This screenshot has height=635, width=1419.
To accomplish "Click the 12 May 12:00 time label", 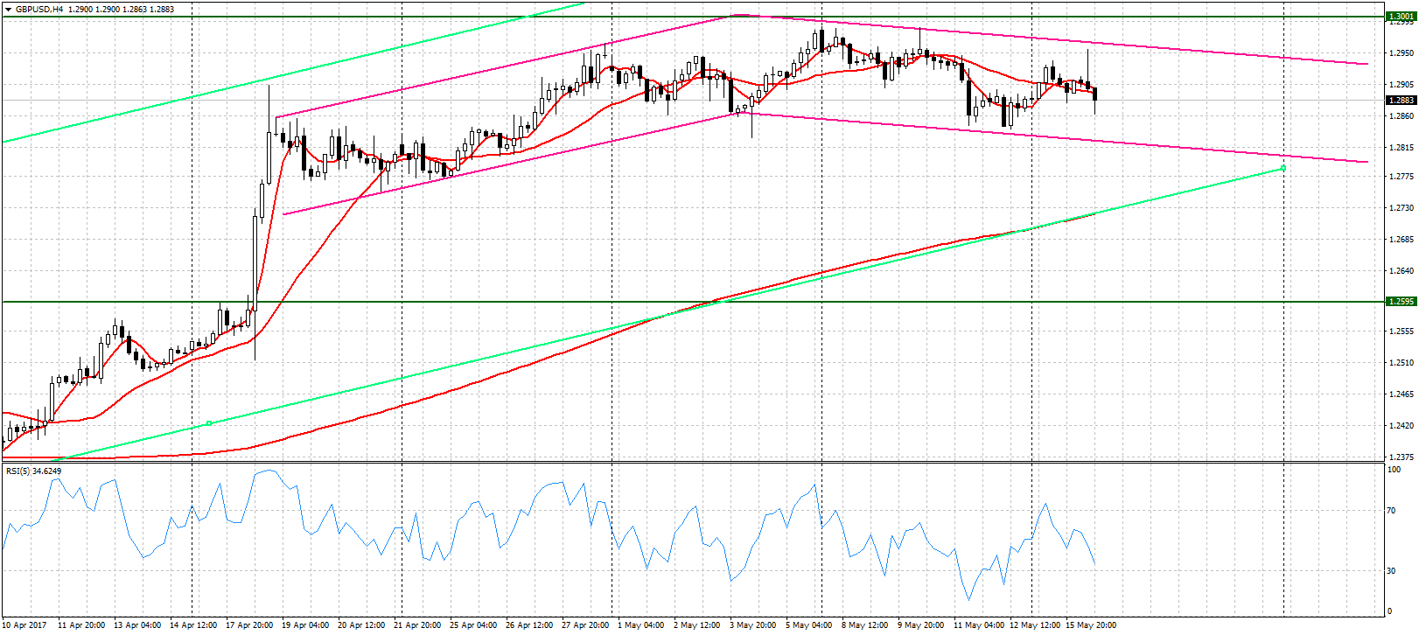I will click(1035, 625).
